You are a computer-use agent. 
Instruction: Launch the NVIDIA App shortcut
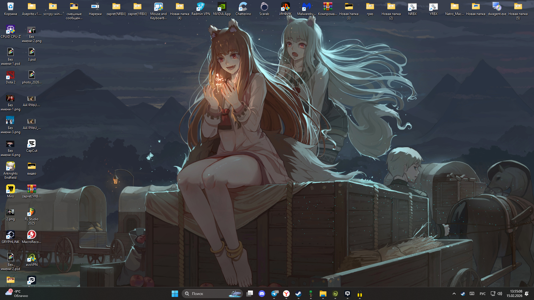(x=222, y=7)
